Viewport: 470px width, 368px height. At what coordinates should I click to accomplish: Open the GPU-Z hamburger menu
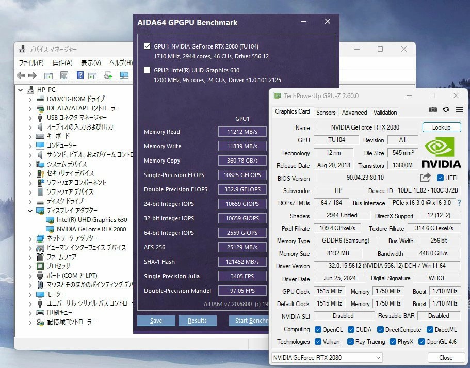pos(459,109)
